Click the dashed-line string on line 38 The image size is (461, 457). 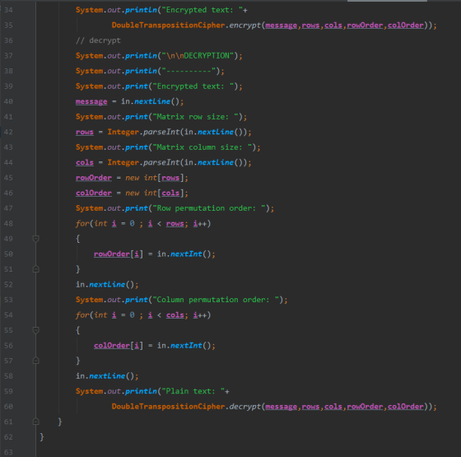click(189, 71)
